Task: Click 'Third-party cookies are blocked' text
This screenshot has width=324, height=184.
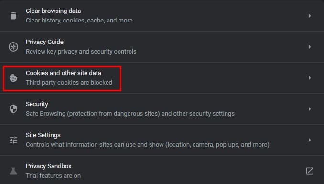Action: [x=69, y=83]
